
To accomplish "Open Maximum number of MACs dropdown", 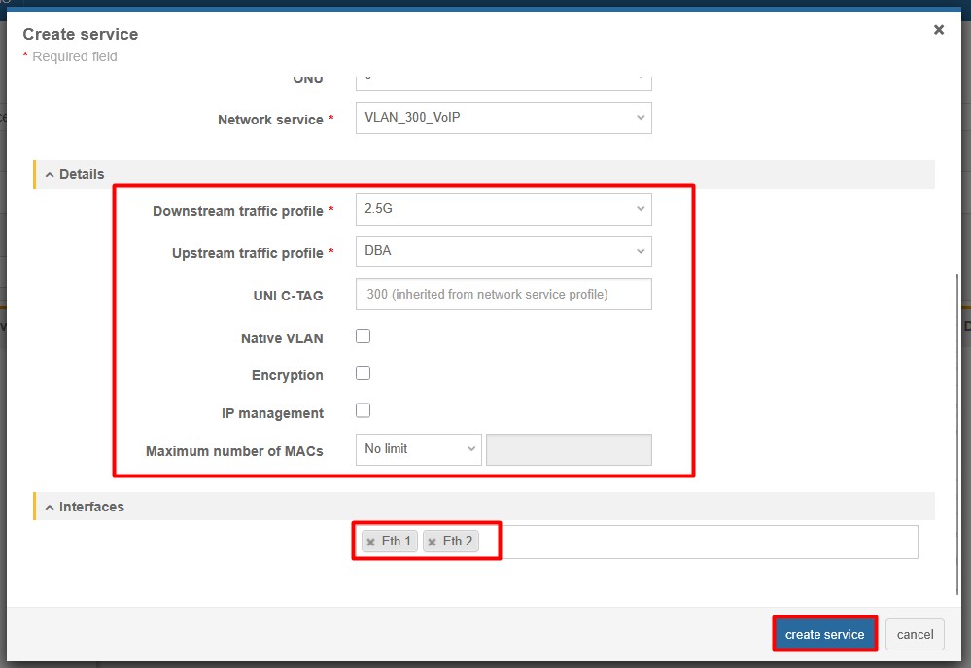I will point(418,449).
